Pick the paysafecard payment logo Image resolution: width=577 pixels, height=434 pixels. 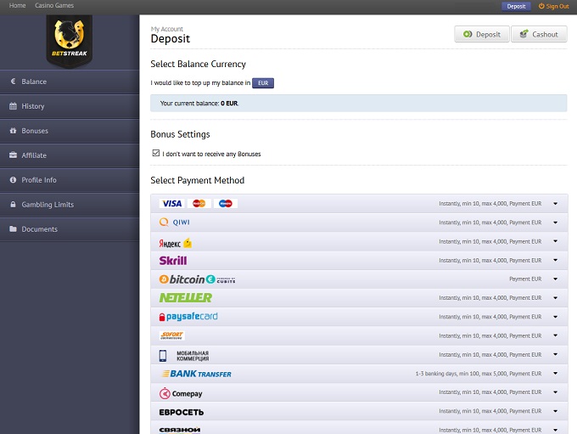[x=188, y=317]
